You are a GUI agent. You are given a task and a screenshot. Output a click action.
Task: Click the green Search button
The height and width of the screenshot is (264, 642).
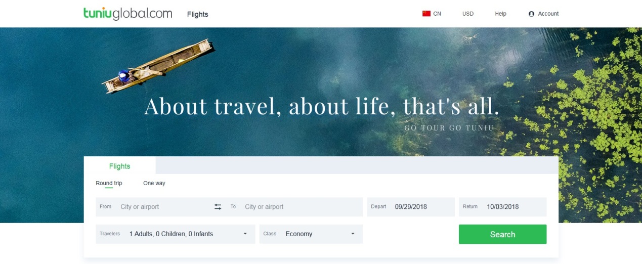click(502, 234)
